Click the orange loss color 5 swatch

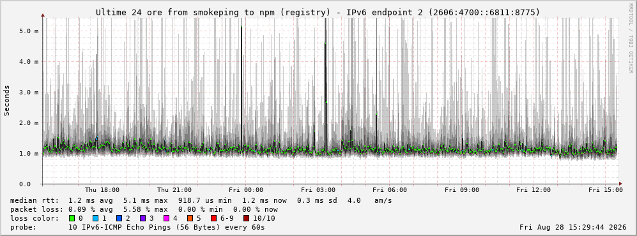[190, 218]
